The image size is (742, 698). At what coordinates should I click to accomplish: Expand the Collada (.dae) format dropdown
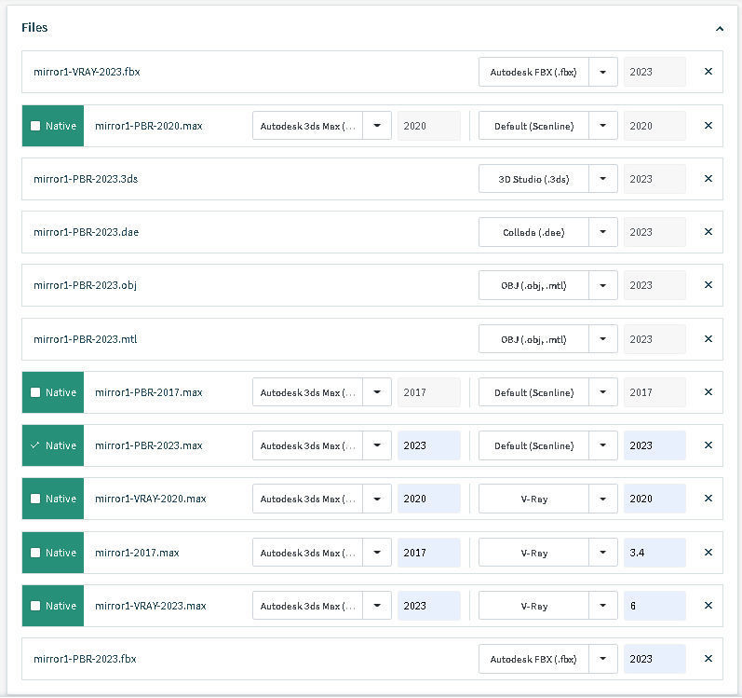point(603,232)
